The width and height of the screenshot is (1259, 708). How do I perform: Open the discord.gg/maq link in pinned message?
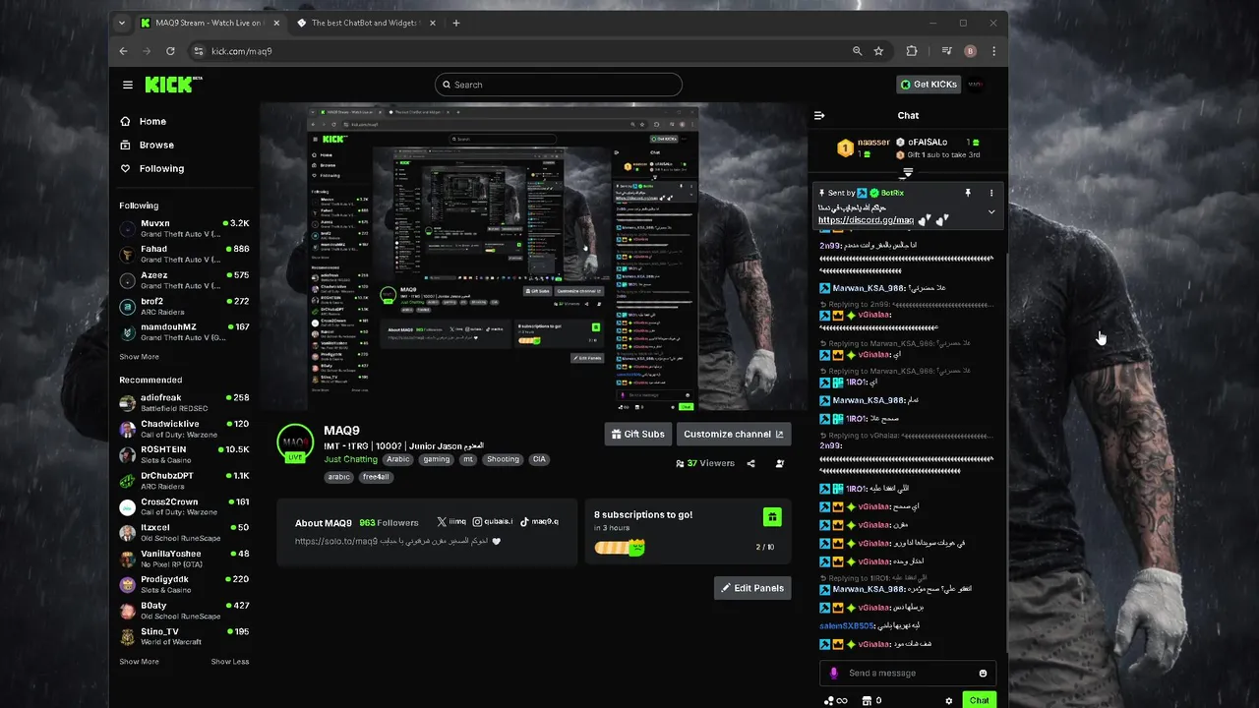coord(866,220)
